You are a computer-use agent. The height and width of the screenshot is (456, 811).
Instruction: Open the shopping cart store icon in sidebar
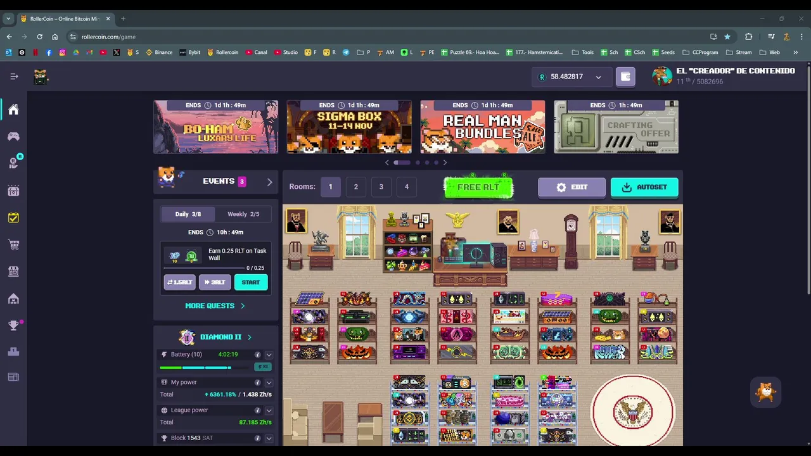tap(13, 244)
